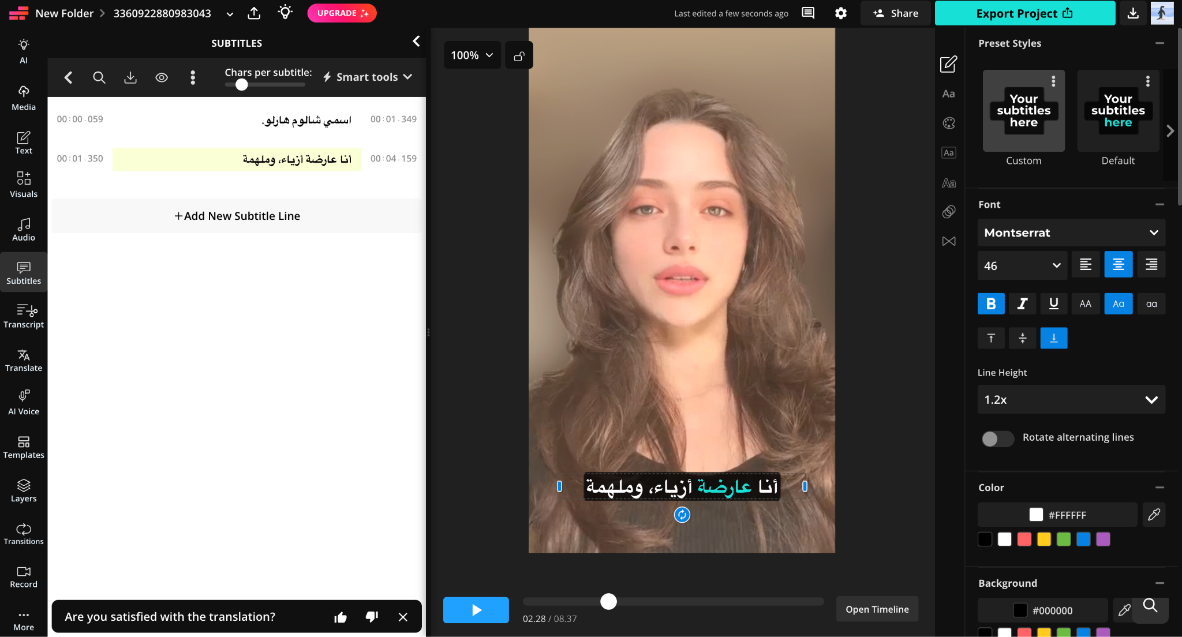
Task: Click the unlock icon beside zoom level
Action: point(519,55)
